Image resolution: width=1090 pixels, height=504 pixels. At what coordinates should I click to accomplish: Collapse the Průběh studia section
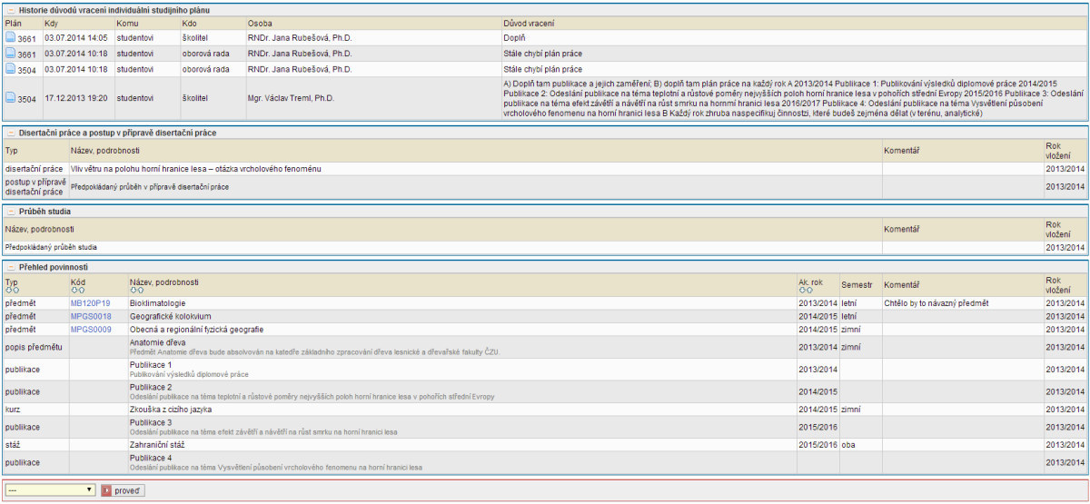[10, 212]
